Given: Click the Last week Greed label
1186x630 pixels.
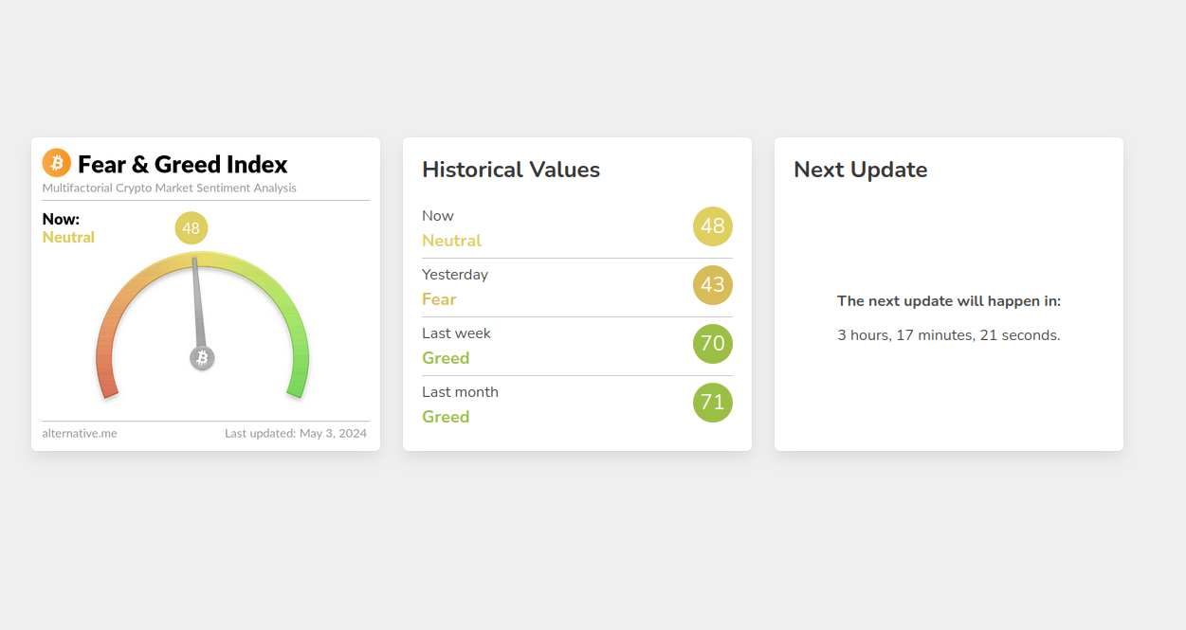Looking at the screenshot, I should tap(446, 358).
